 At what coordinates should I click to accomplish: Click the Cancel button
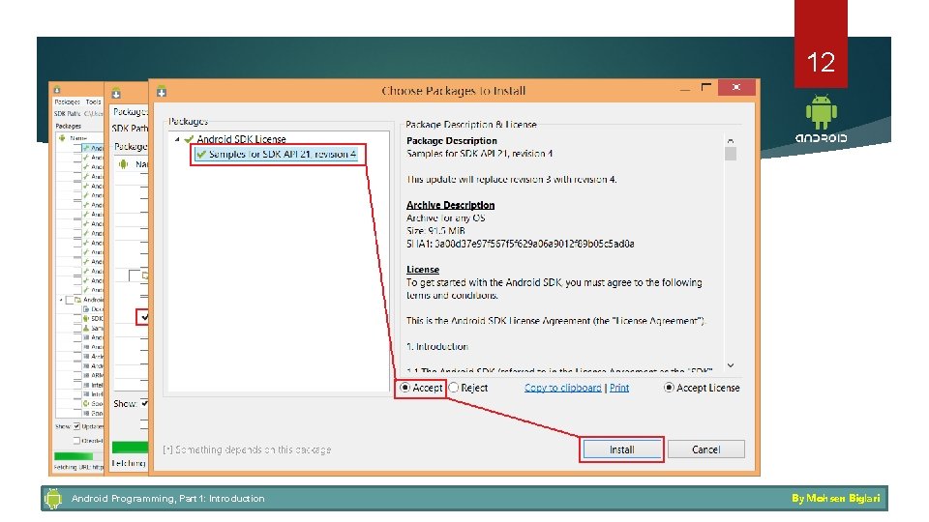[x=705, y=449]
